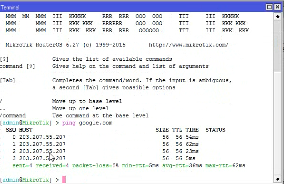284x184 pixels.
Task: Click the 54ms time value
Action: click(x=192, y=137)
